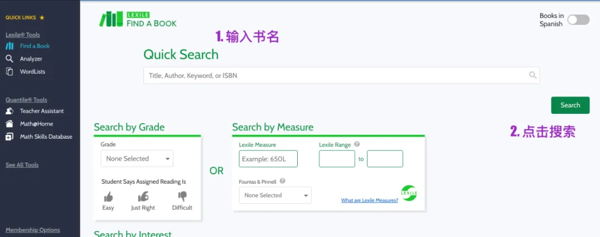
Task: Open Find a Book in sidebar
Action: 35,46
